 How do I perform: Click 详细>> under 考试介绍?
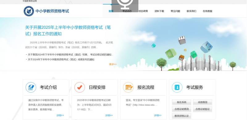pyautogui.click(x=60, y=115)
